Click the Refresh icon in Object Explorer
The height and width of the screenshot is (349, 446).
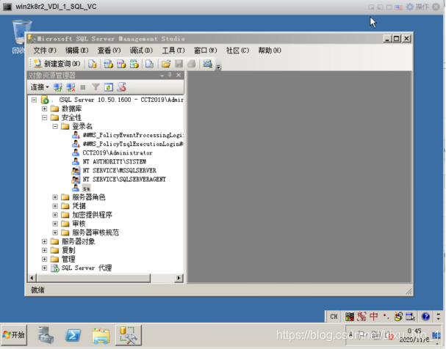point(108,87)
